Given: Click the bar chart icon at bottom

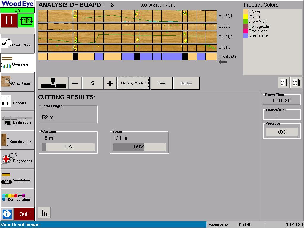Looking at the screenshot, I should point(44,213).
